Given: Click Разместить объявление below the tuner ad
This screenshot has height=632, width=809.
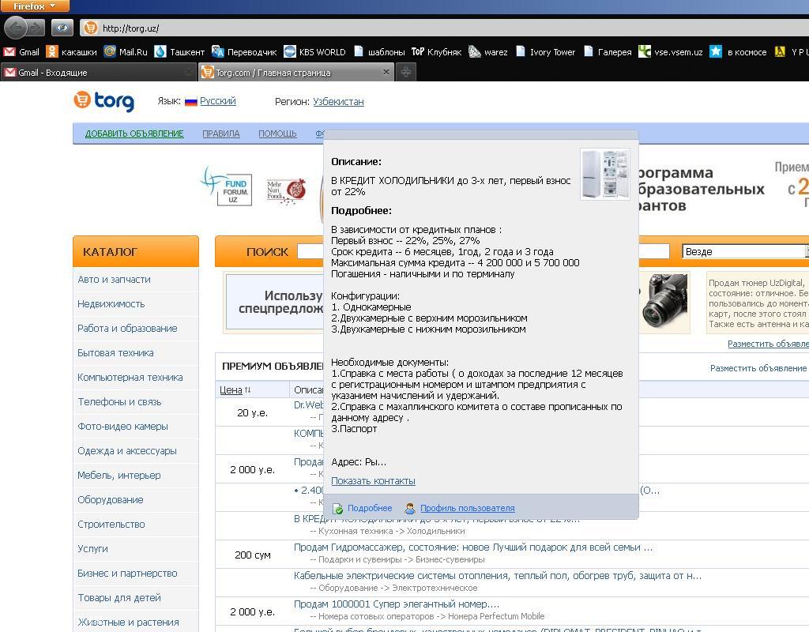Looking at the screenshot, I should pyautogui.click(x=768, y=344).
